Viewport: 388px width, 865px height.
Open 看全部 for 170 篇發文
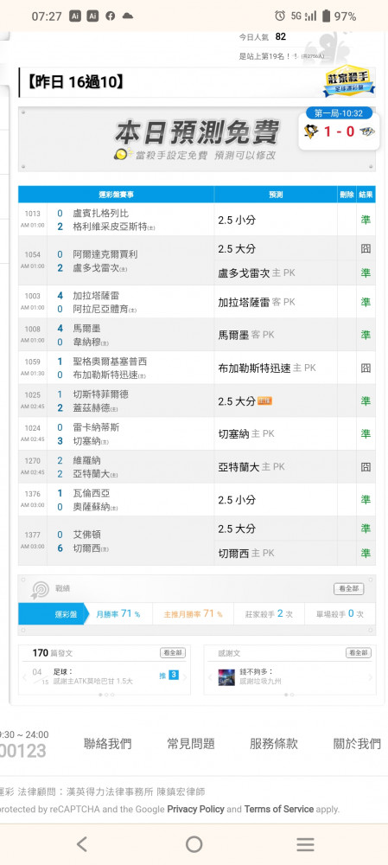(x=173, y=652)
